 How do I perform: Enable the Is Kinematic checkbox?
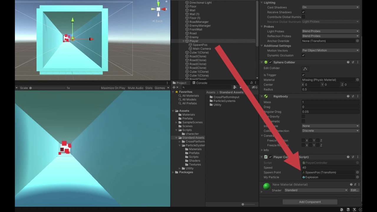pyautogui.click(x=303, y=121)
